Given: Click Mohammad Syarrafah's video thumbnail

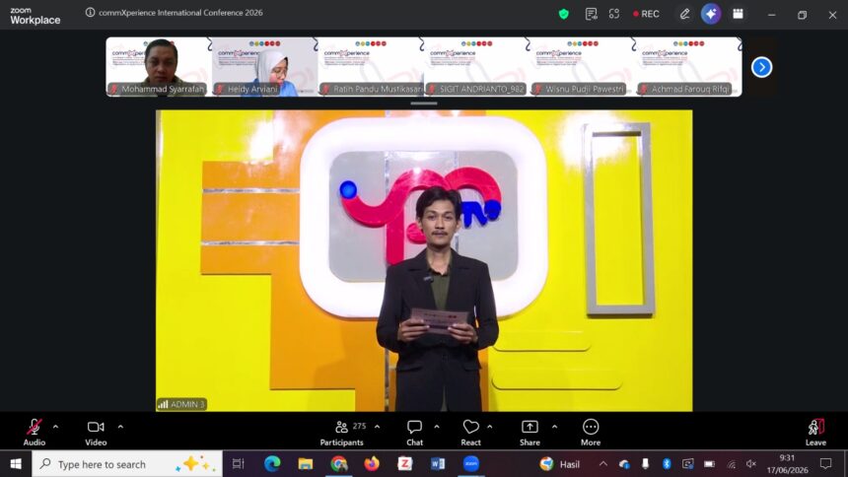Looking at the screenshot, I should pyautogui.click(x=159, y=67).
